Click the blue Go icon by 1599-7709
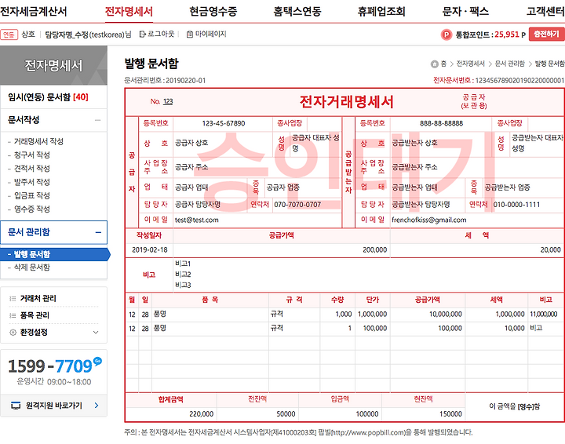The image size is (565, 444). [97, 361]
